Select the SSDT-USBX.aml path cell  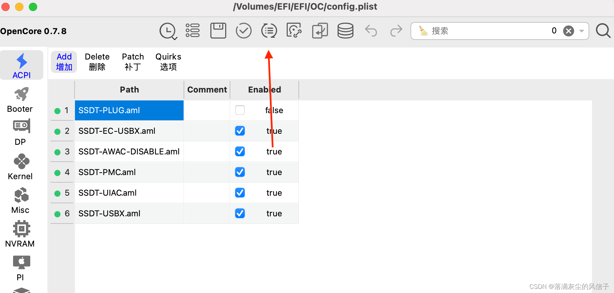[129, 214]
